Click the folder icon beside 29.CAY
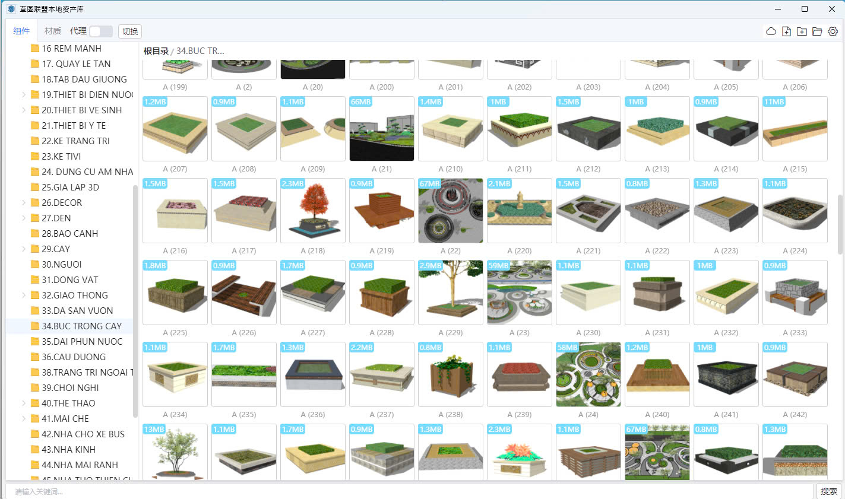This screenshot has width=845, height=499. click(x=35, y=249)
